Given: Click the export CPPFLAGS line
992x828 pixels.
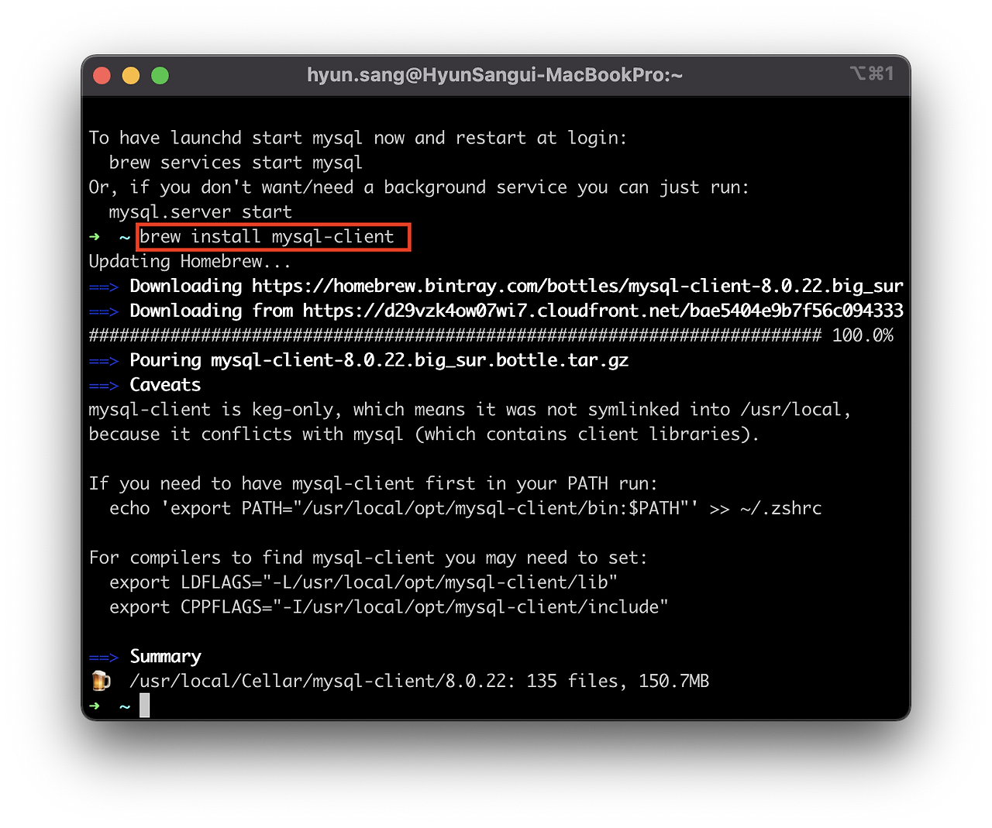Looking at the screenshot, I should (389, 607).
